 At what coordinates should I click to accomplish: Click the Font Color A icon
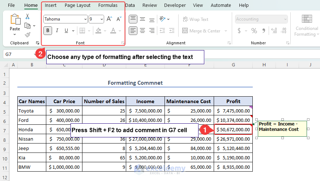113,31
